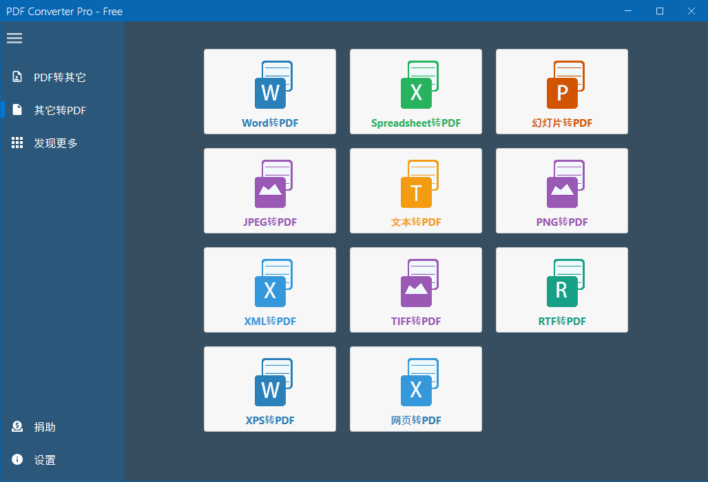Click the RTF转PDF label
Viewport: 708px width, 482px height.
pos(562,321)
